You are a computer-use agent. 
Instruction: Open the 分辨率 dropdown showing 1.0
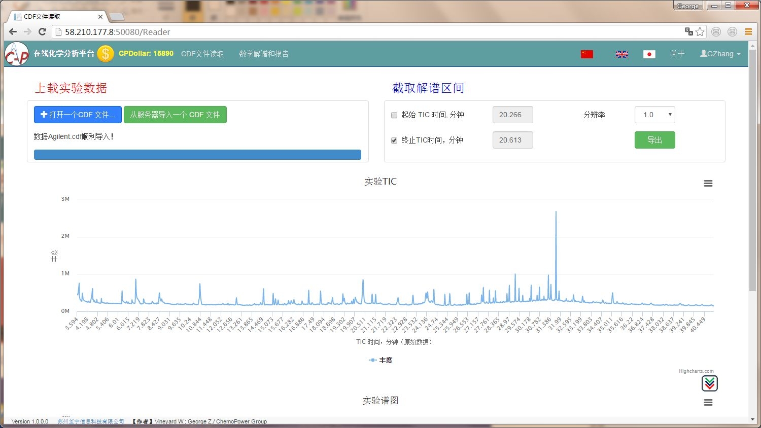654,115
